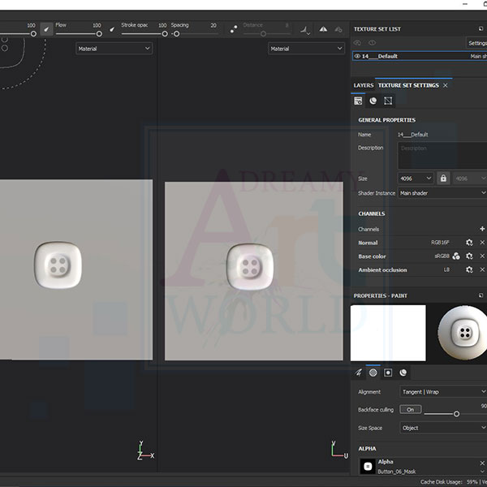Viewport: 487px width, 487px height.
Task: Click the symmetry icon in top toolbar
Action: 323,29
